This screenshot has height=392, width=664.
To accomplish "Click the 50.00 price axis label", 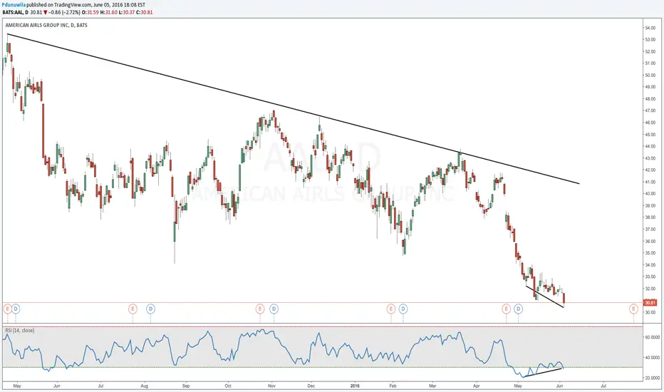I will (650, 76).
